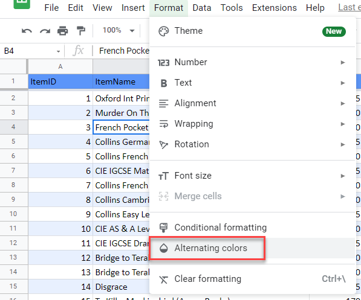
Task: Click the CIE IGCSE Mat cell
Action: pyautogui.click(x=121, y=171)
